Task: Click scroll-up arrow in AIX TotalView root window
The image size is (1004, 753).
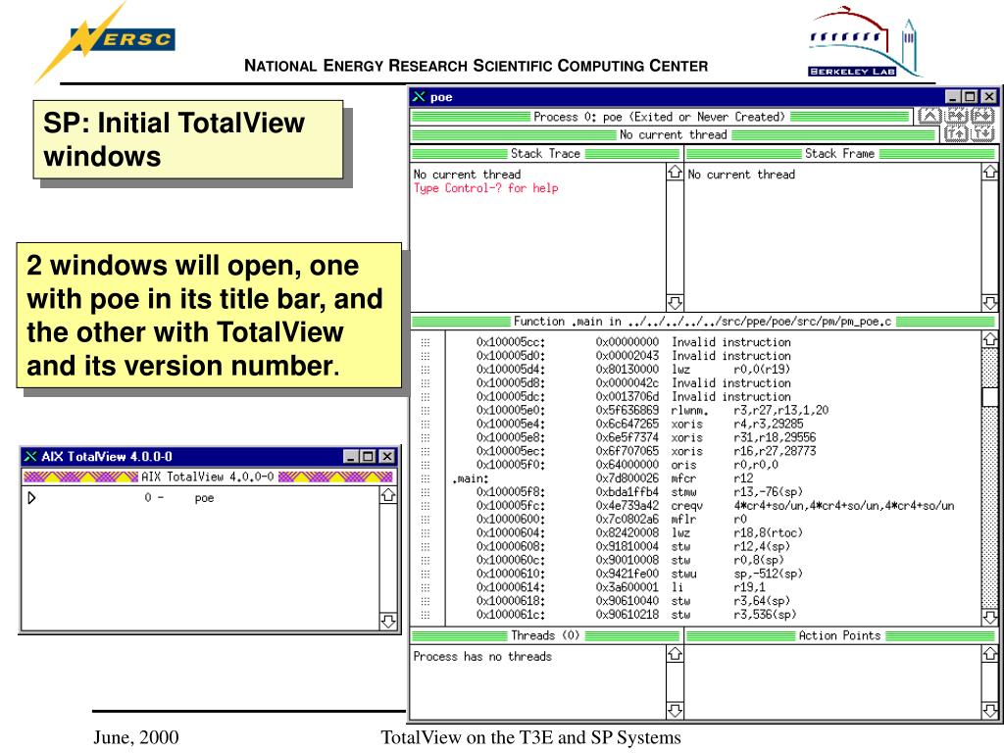Action: (388, 495)
